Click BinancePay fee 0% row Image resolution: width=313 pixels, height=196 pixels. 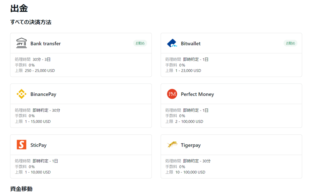pyautogui.click(x=25, y=116)
